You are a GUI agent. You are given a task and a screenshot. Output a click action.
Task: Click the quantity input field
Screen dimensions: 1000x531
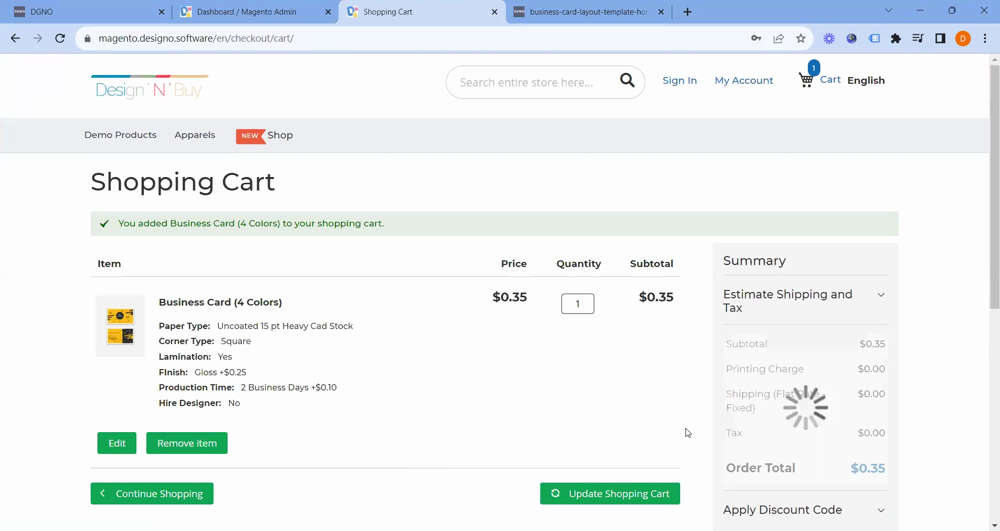point(578,304)
